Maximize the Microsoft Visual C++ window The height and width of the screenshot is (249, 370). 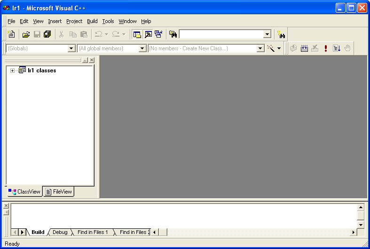(351, 8)
